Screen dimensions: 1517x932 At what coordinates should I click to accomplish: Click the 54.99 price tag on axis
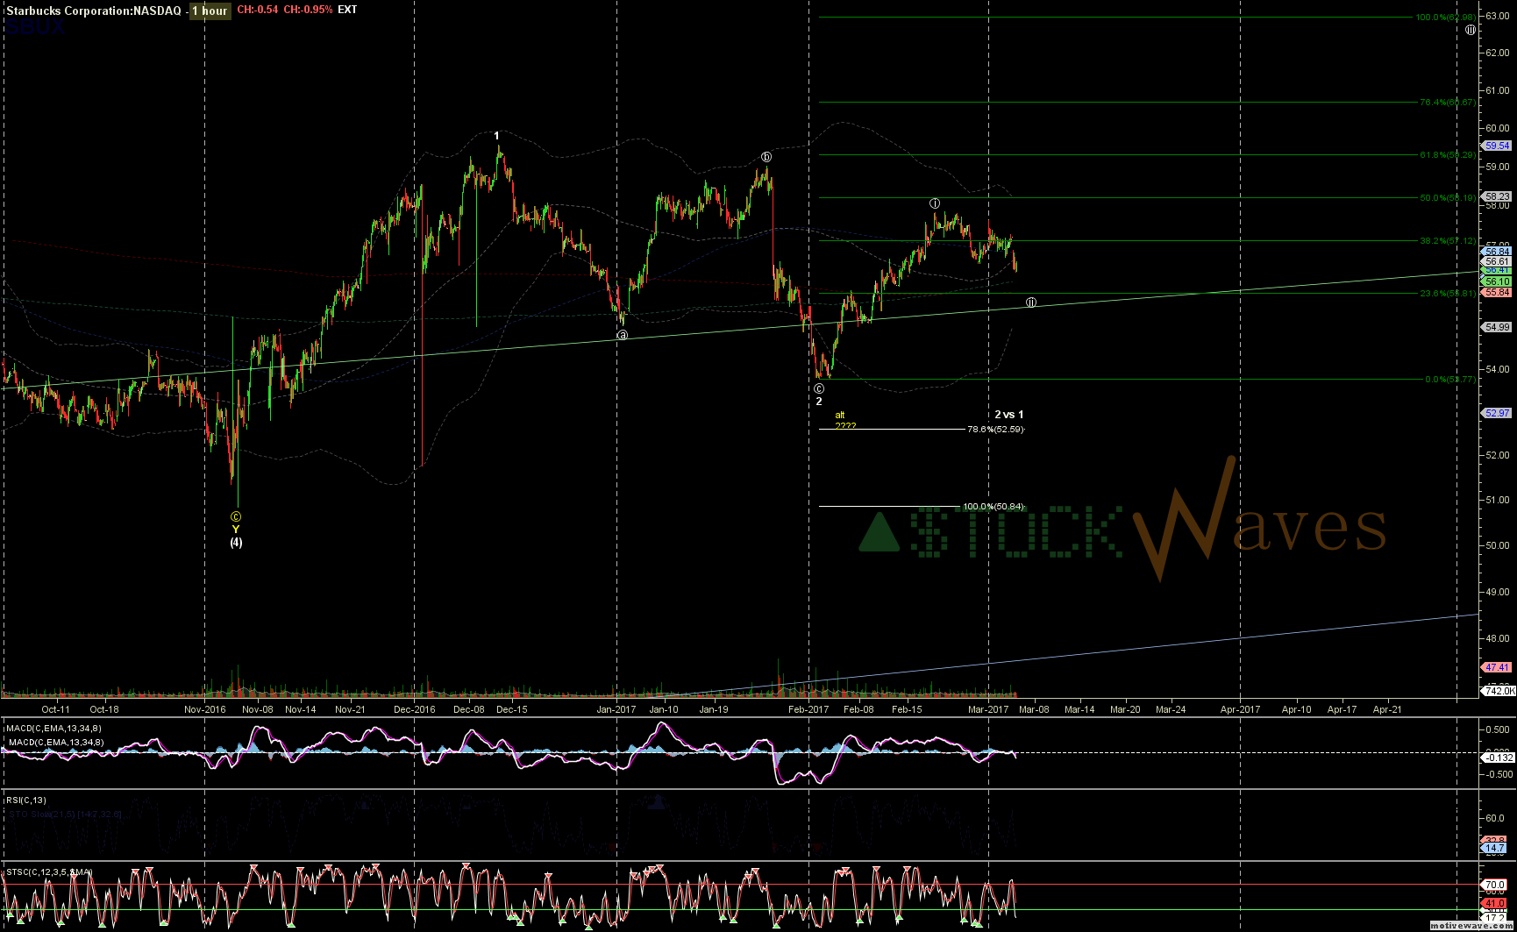click(x=1497, y=327)
